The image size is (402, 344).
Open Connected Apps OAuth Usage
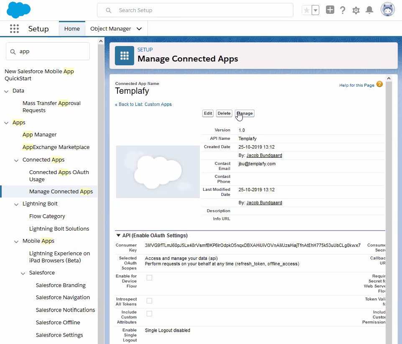coord(59,176)
